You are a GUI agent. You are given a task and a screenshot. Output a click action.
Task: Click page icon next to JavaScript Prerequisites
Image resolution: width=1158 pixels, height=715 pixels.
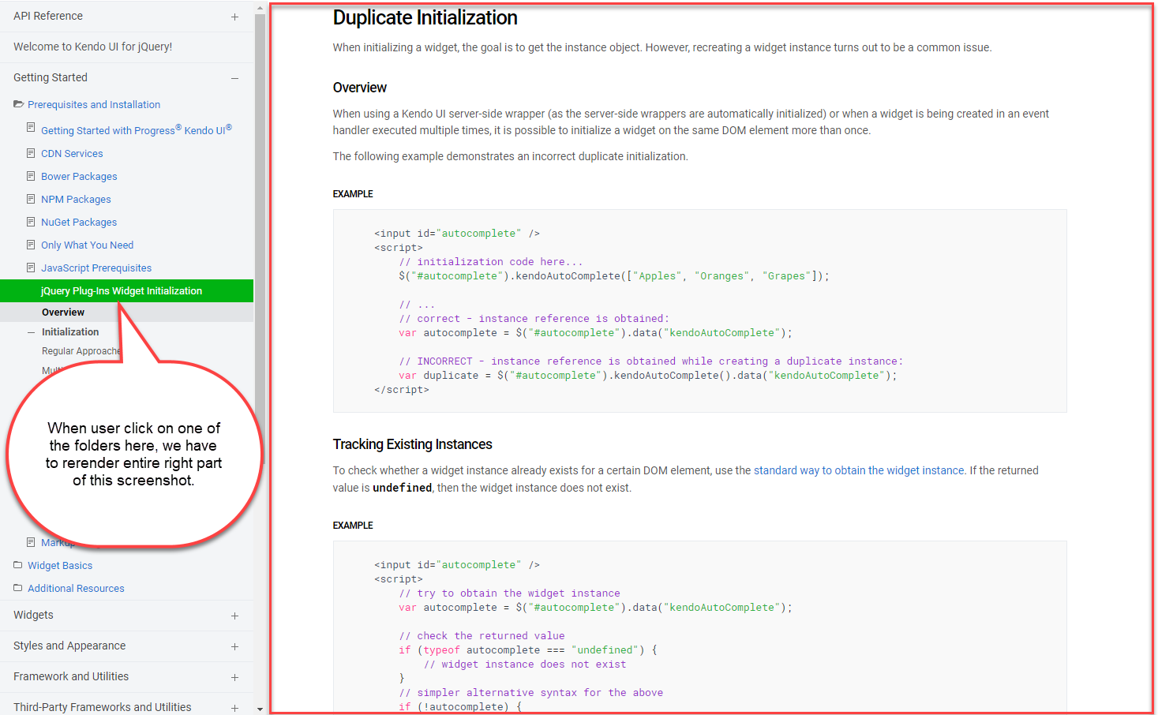coord(31,267)
